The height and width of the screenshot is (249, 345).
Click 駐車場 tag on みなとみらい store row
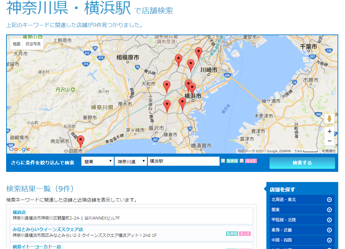[x=232, y=234]
